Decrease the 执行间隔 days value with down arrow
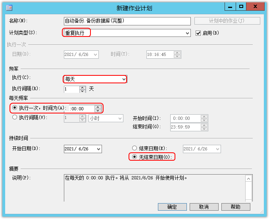Screen dimensions: 269x219 (x=83, y=91)
